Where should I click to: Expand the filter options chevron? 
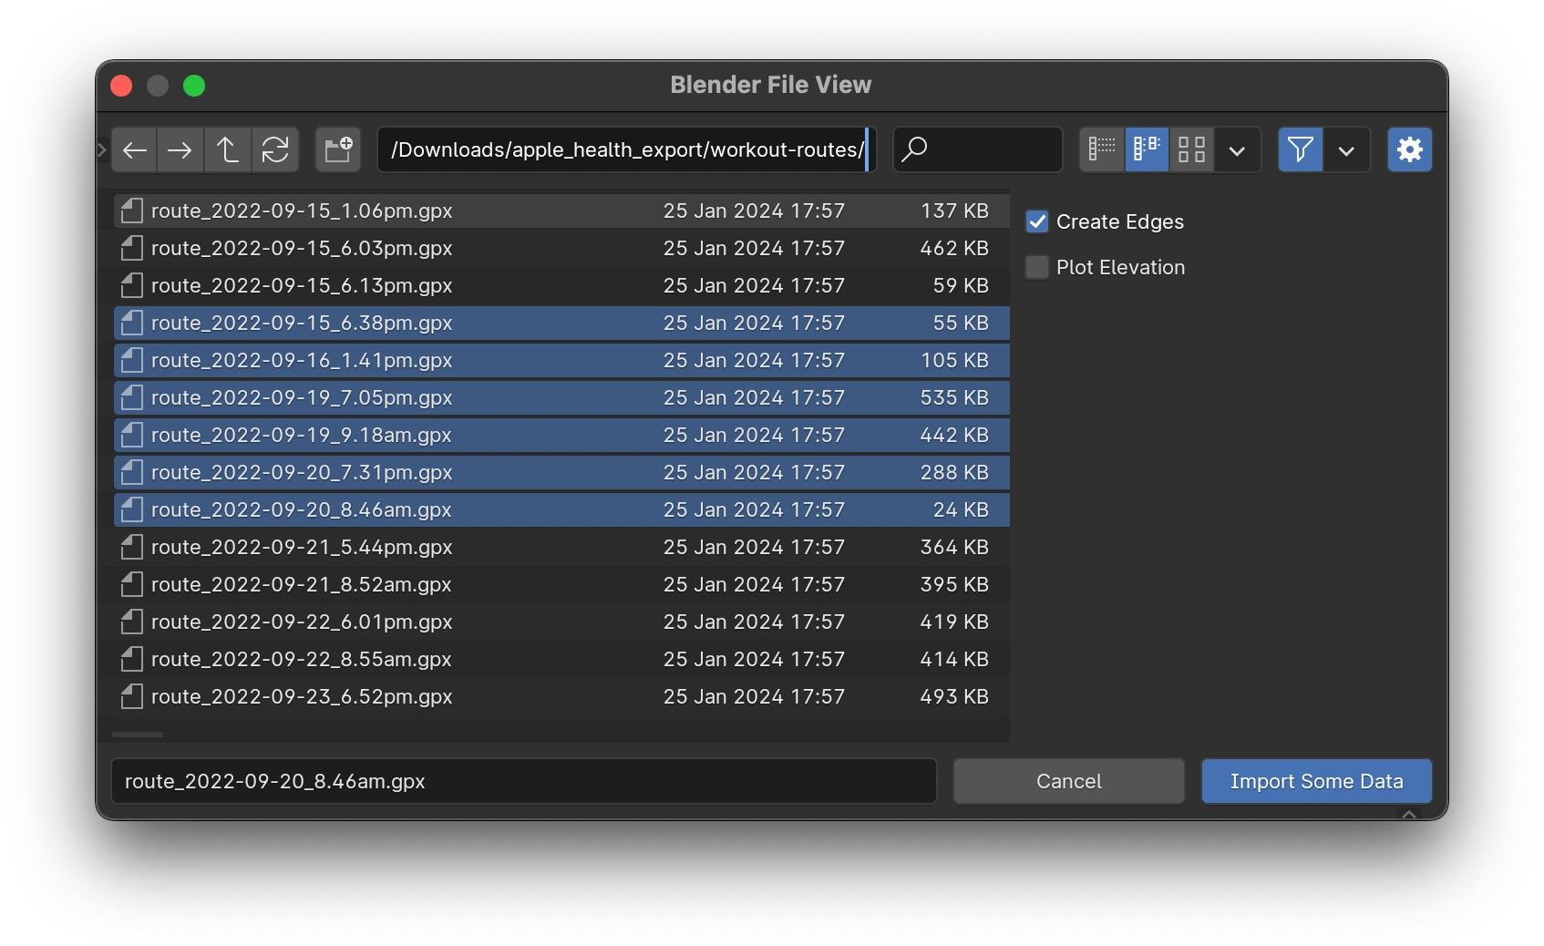click(1347, 149)
